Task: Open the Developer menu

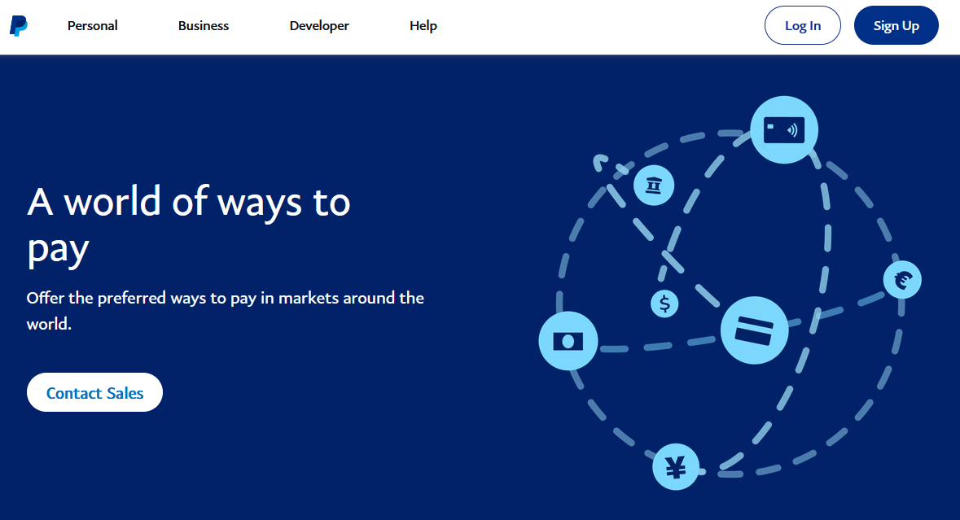Action: pyautogui.click(x=319, y=26)
